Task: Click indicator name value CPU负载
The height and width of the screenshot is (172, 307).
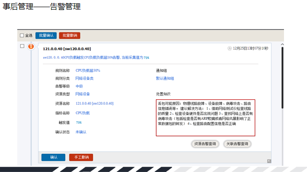Action: point(83,113)
